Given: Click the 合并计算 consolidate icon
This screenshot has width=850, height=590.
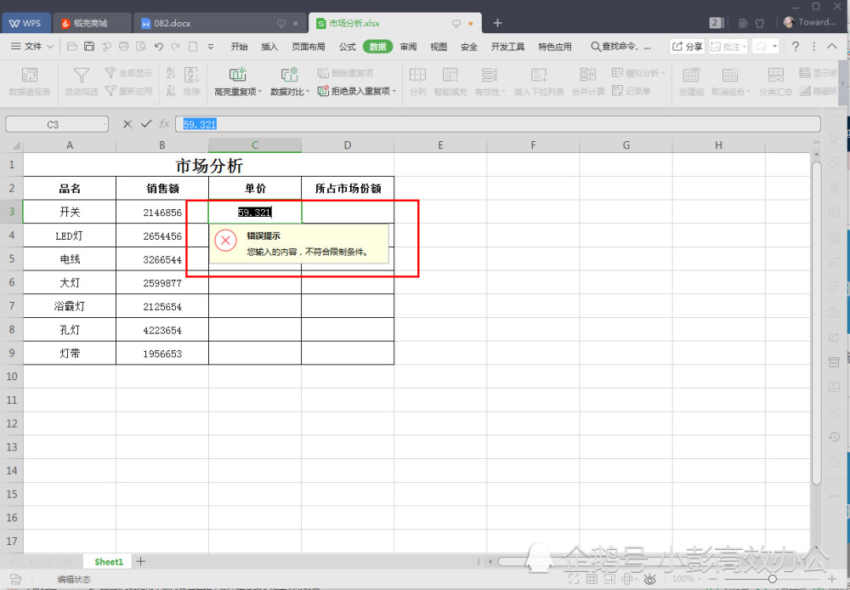Looking at the screenshot, I should (587, 76).
